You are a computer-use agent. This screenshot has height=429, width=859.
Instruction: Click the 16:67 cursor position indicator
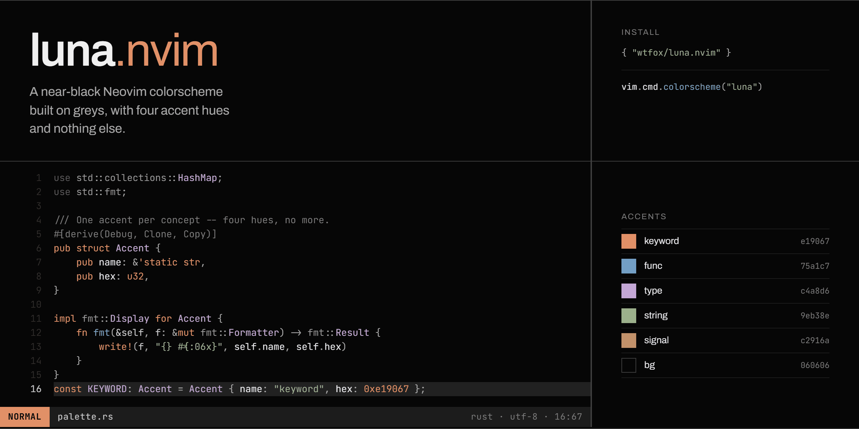[568, 417]
